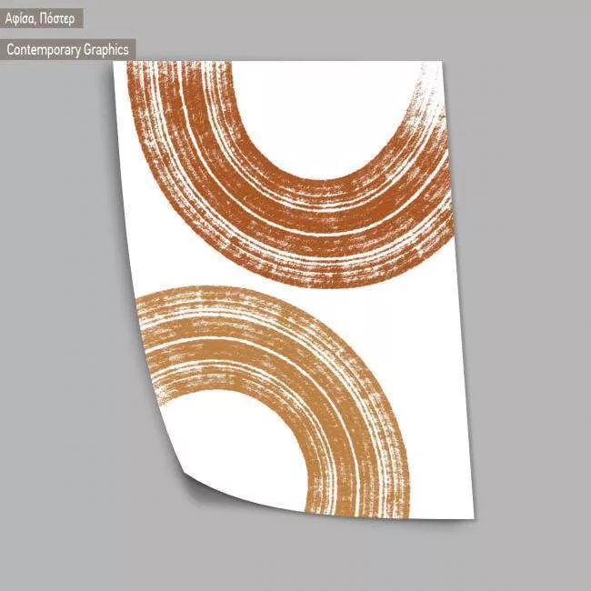Click the word "Graphics" in the label

point(106,50)
